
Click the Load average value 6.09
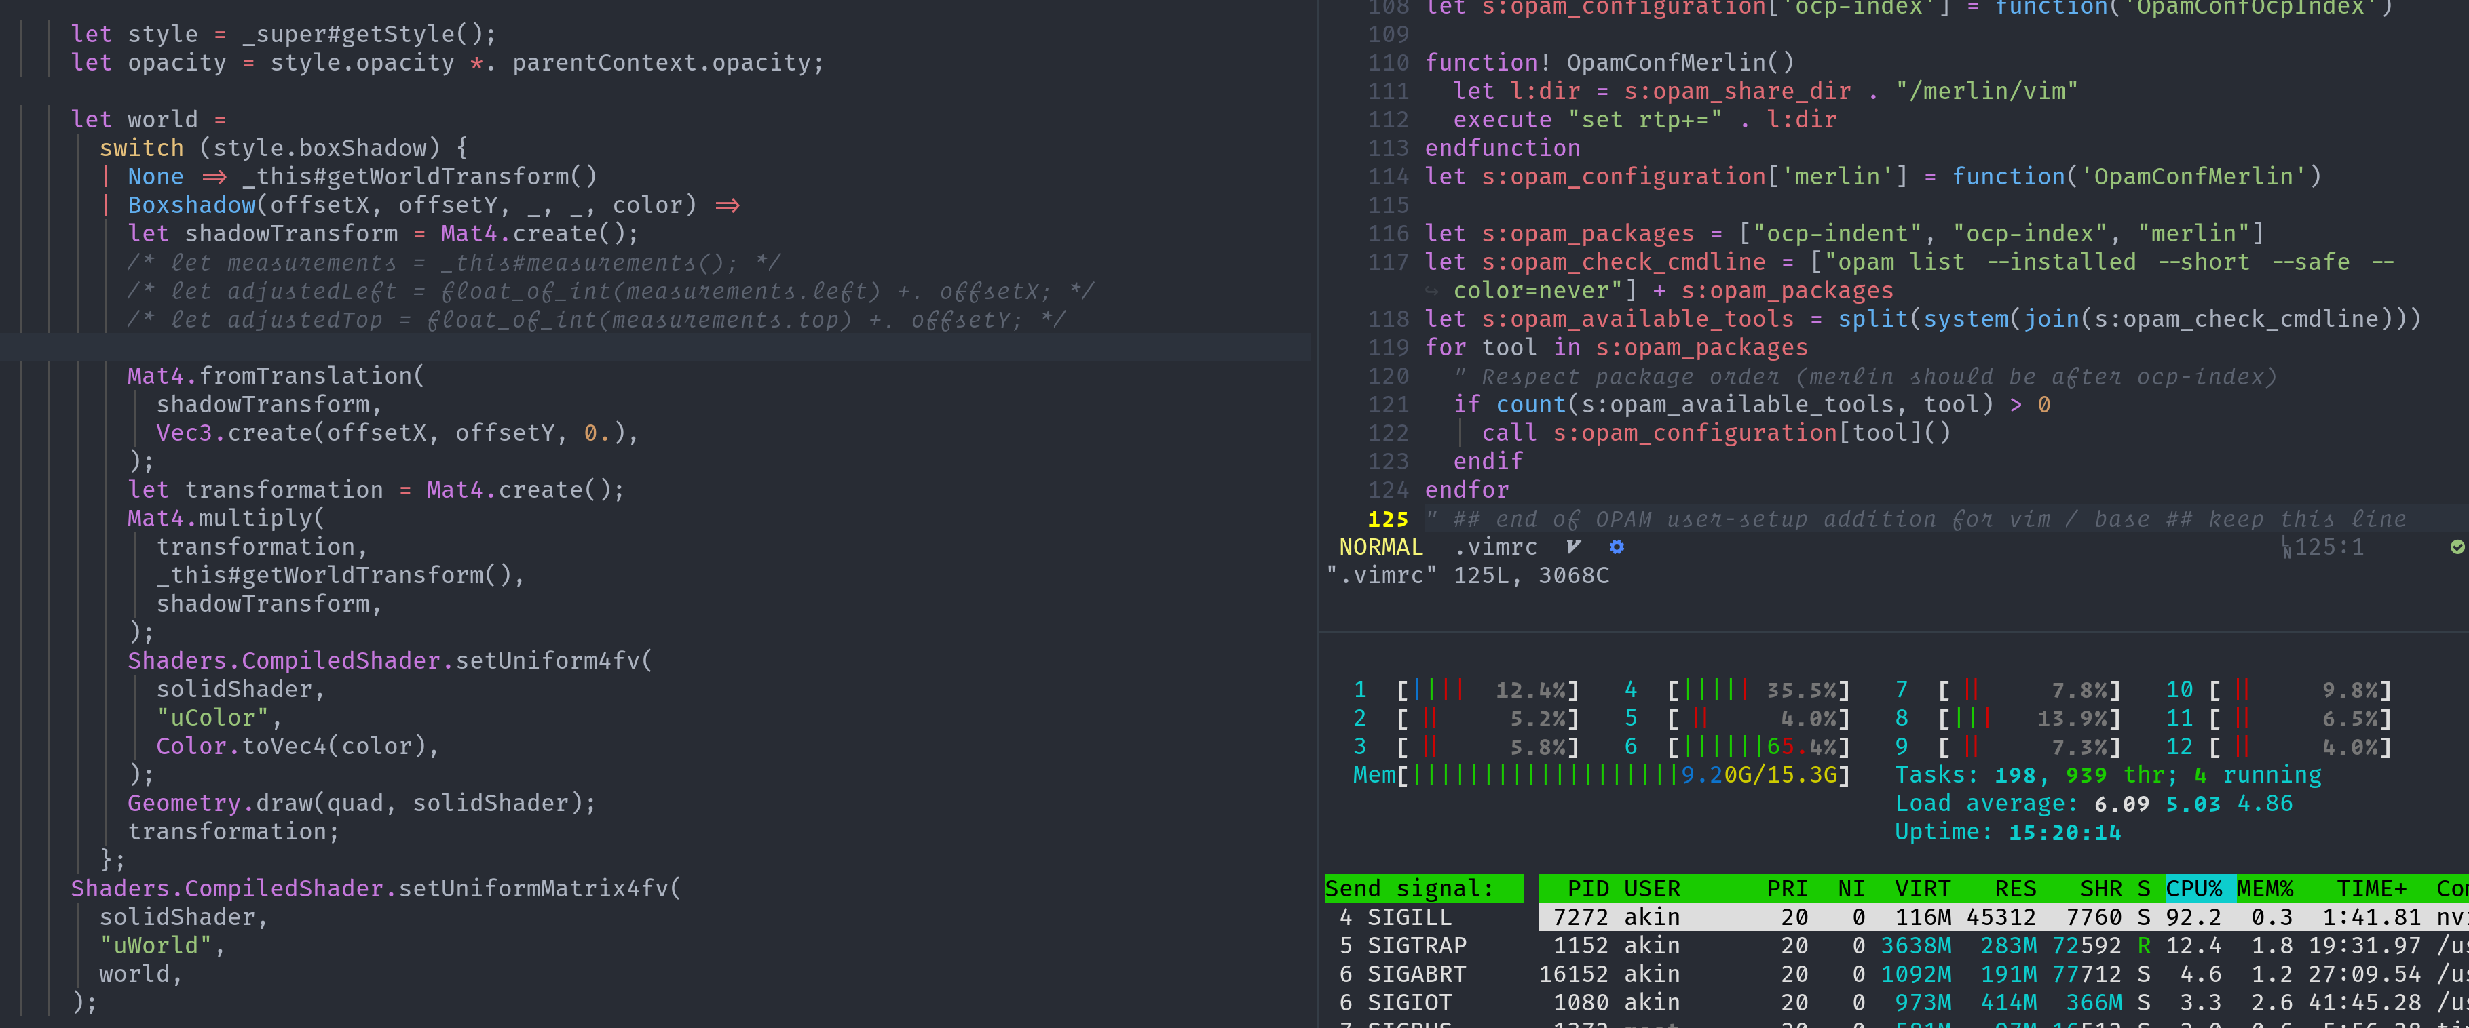(x=2121, y=804)
